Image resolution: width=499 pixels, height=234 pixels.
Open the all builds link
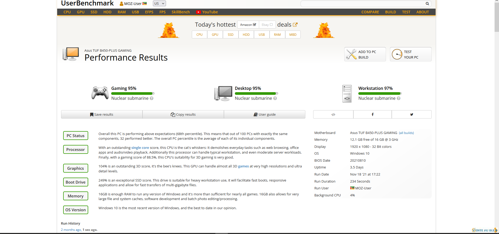click(x=406, y=133)
